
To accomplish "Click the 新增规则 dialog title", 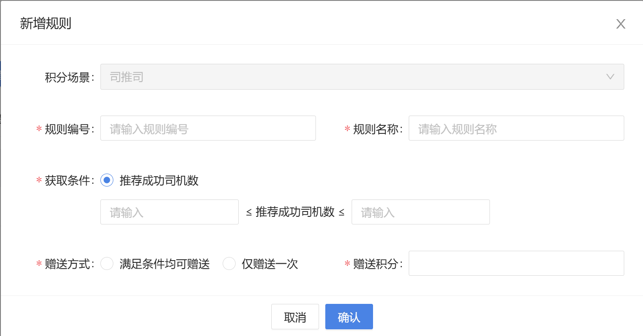I will pos(46,24).
